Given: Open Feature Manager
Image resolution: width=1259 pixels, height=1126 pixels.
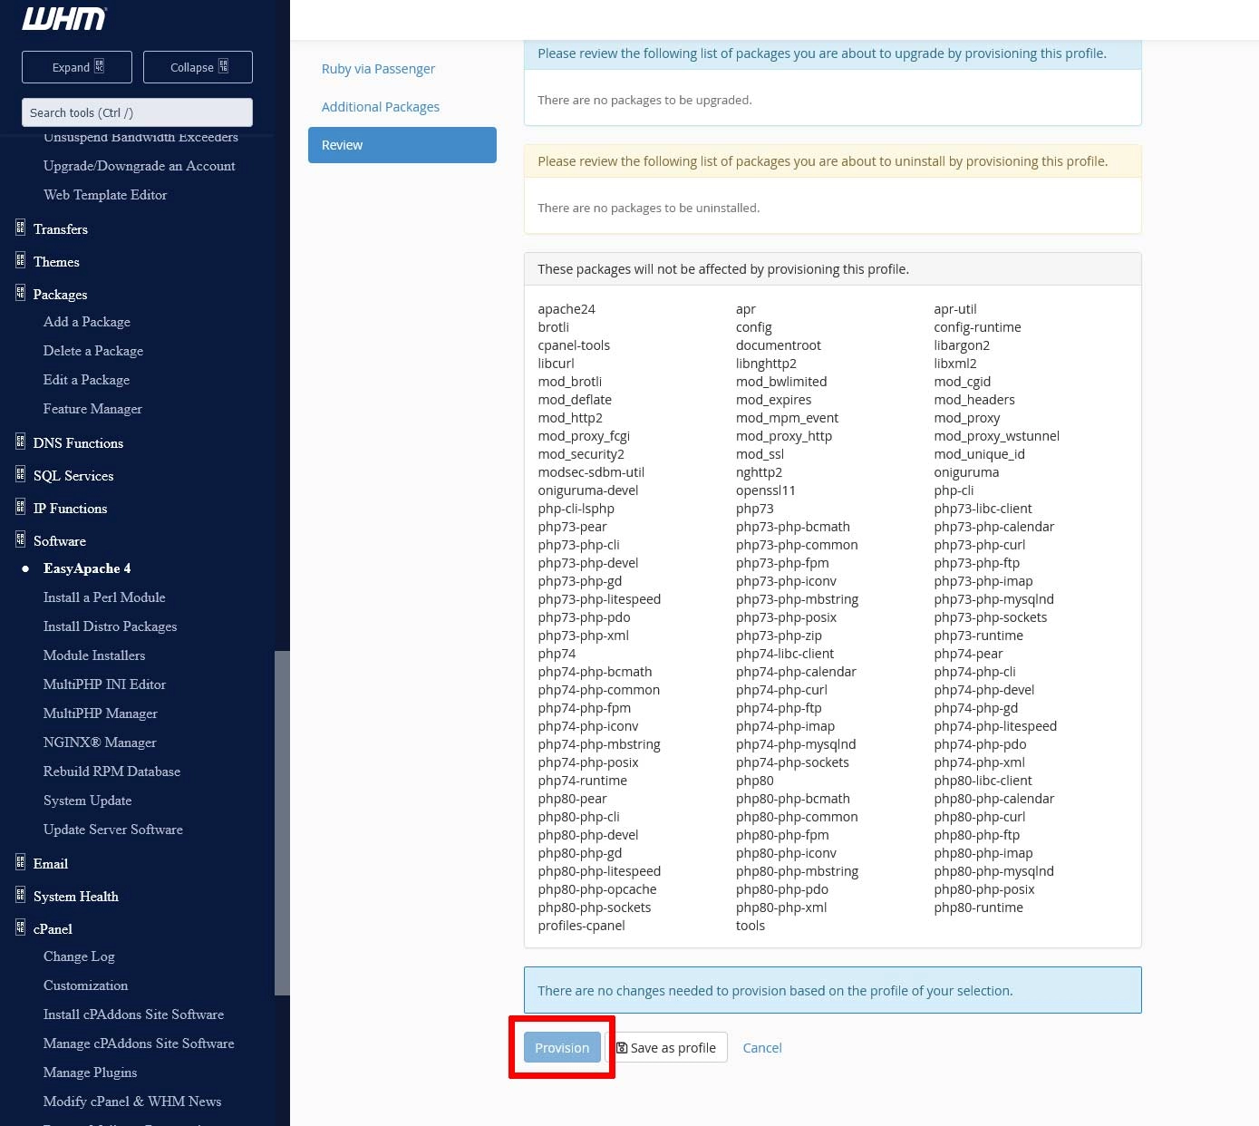Looking at the screenshot, I should [x=92, y=409].
